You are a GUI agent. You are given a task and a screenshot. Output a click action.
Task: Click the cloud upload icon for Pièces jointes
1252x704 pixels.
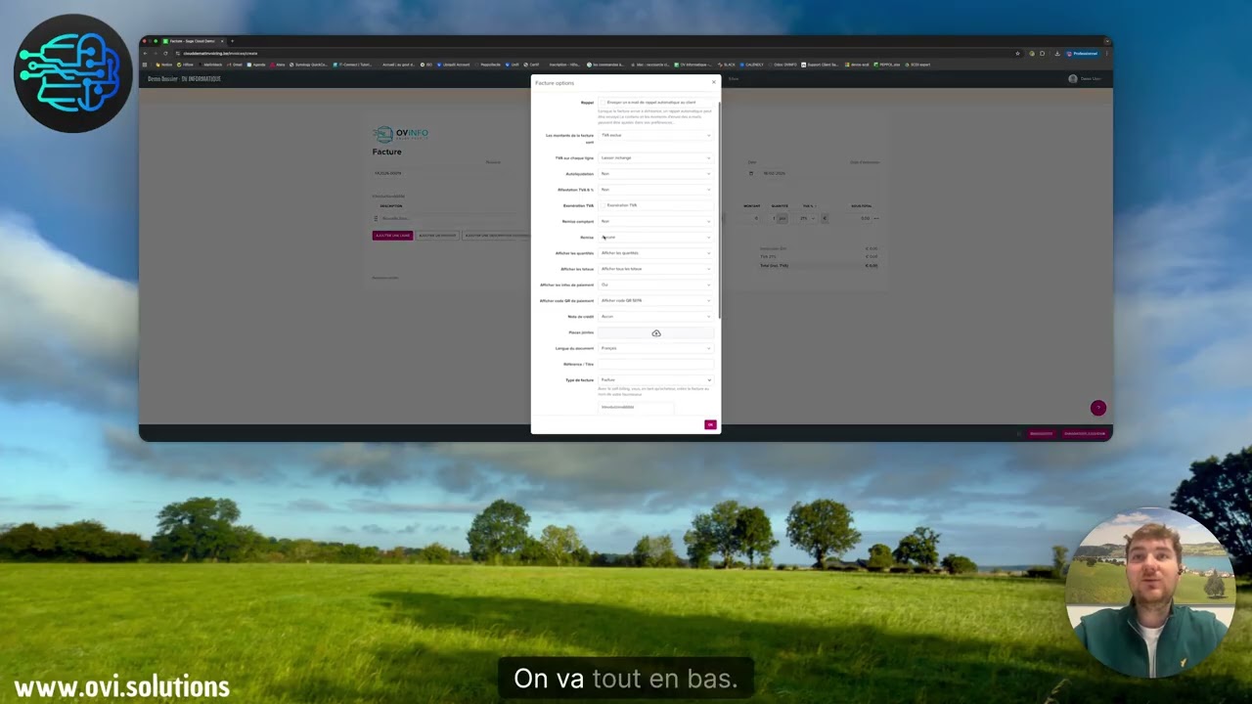pos(656,333)
